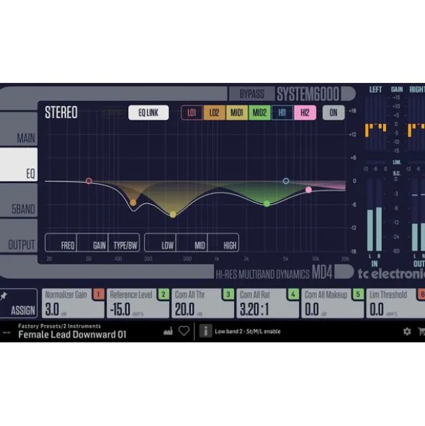Click the Normalizer Gain 3.0 field
The image size is (425, 426).
[73, 303]
